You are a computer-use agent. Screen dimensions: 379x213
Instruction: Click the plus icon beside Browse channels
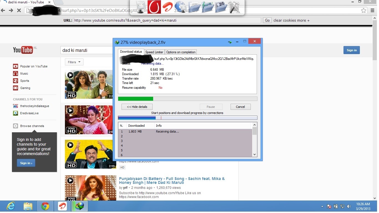(16, 126)
